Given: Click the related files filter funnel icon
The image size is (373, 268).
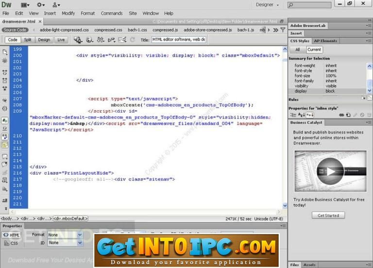Looking at the screenshot, I should [283, 30].
